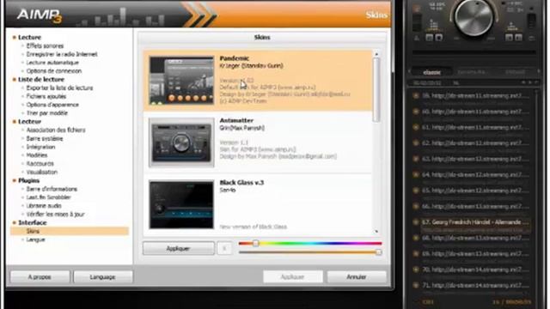Open Barre d'informations plugin settings
Image resolution: width=550 pixels, height=309 pixels.
52,189
